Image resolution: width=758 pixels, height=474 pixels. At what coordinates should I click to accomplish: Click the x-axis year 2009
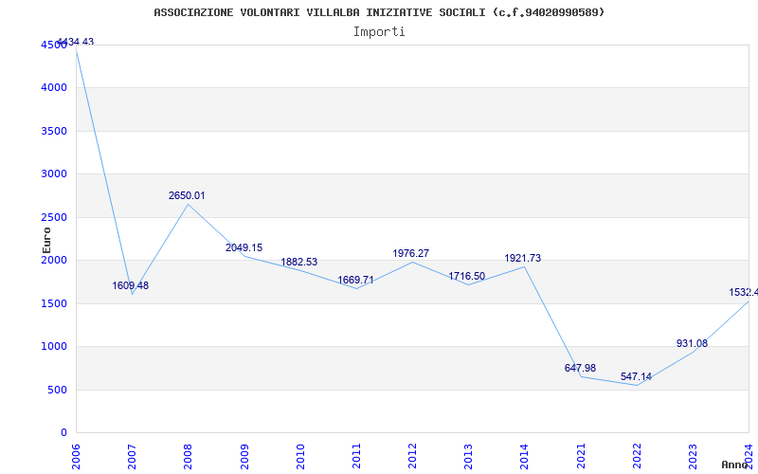pos(244,456)
